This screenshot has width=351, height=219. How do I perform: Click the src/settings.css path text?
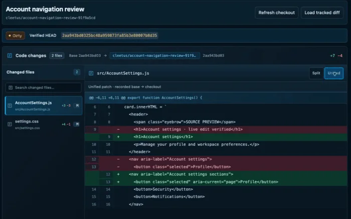[x=27, y=128]
